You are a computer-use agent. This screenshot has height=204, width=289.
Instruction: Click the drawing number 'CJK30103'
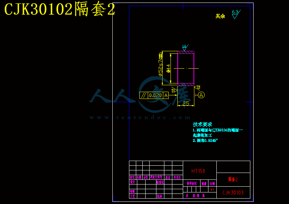[233, 192]
